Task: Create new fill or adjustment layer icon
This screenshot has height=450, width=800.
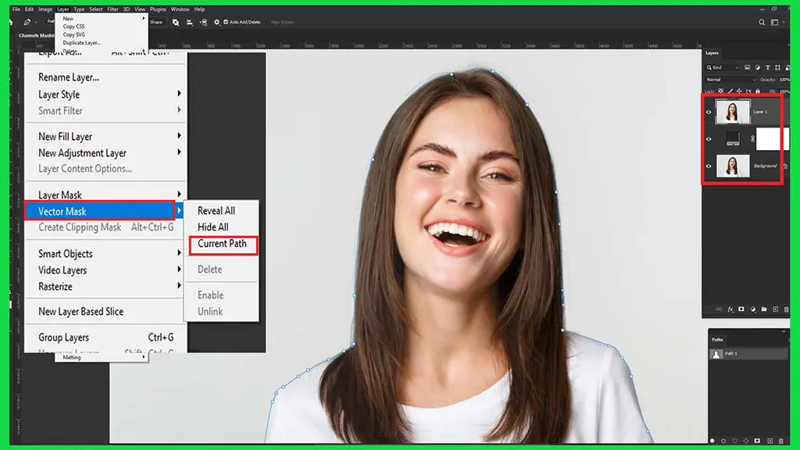Action: 753,309
